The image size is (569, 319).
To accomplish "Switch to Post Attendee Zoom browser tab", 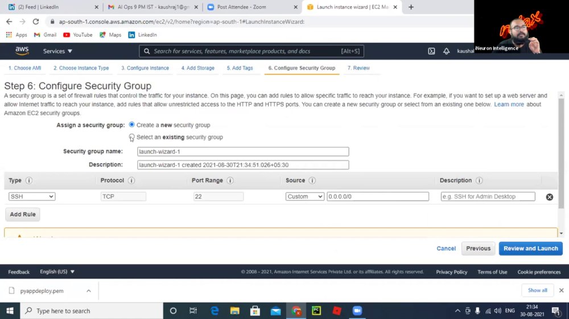I will point(253,7).
